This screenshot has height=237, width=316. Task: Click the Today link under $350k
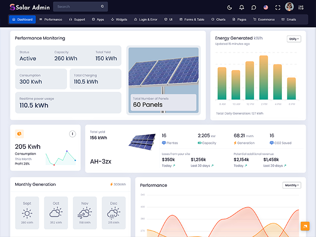click(x=168, y=166)
